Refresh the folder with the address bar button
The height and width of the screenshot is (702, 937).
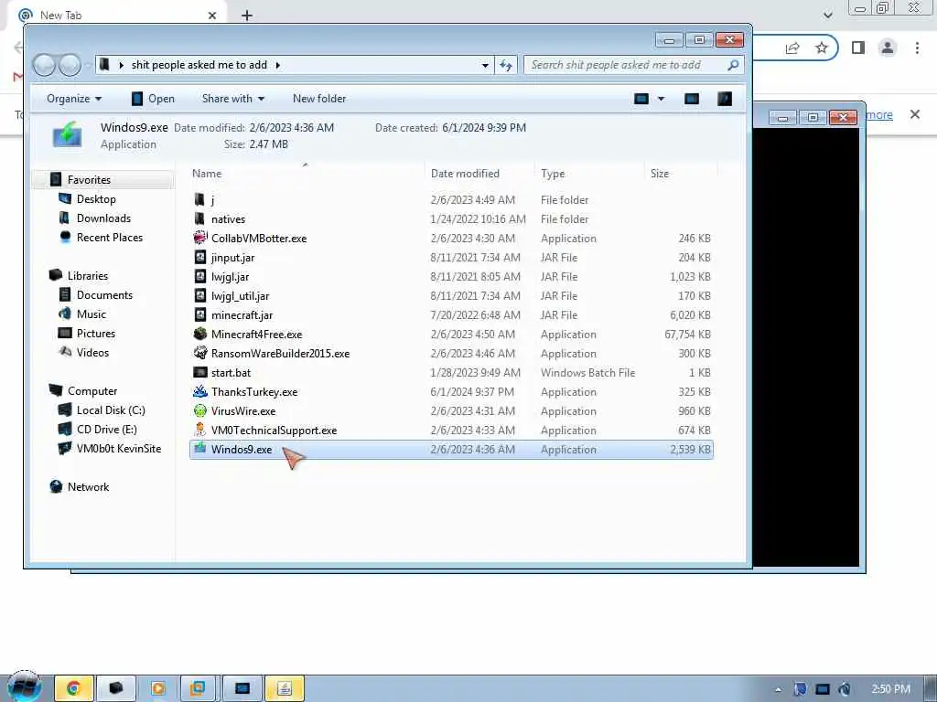click(506, 65)
